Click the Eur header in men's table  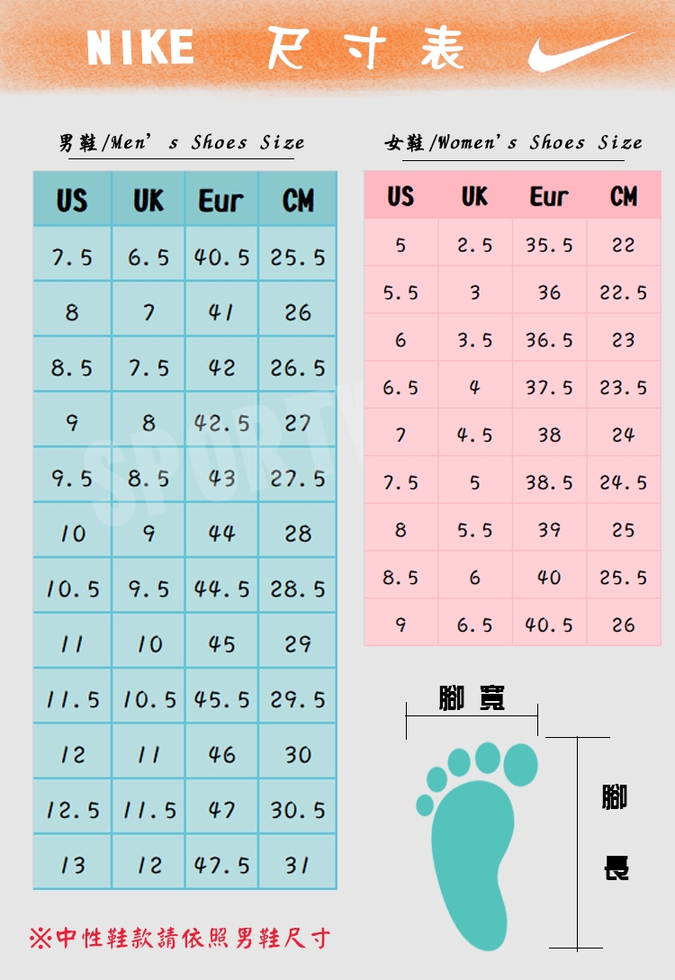[221, 200]
